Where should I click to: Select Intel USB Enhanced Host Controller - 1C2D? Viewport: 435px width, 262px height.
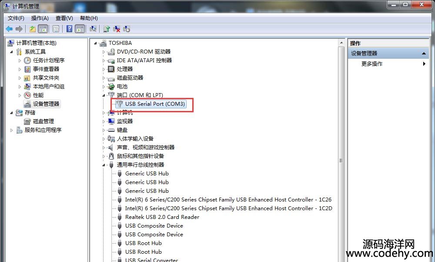(228, 208)
